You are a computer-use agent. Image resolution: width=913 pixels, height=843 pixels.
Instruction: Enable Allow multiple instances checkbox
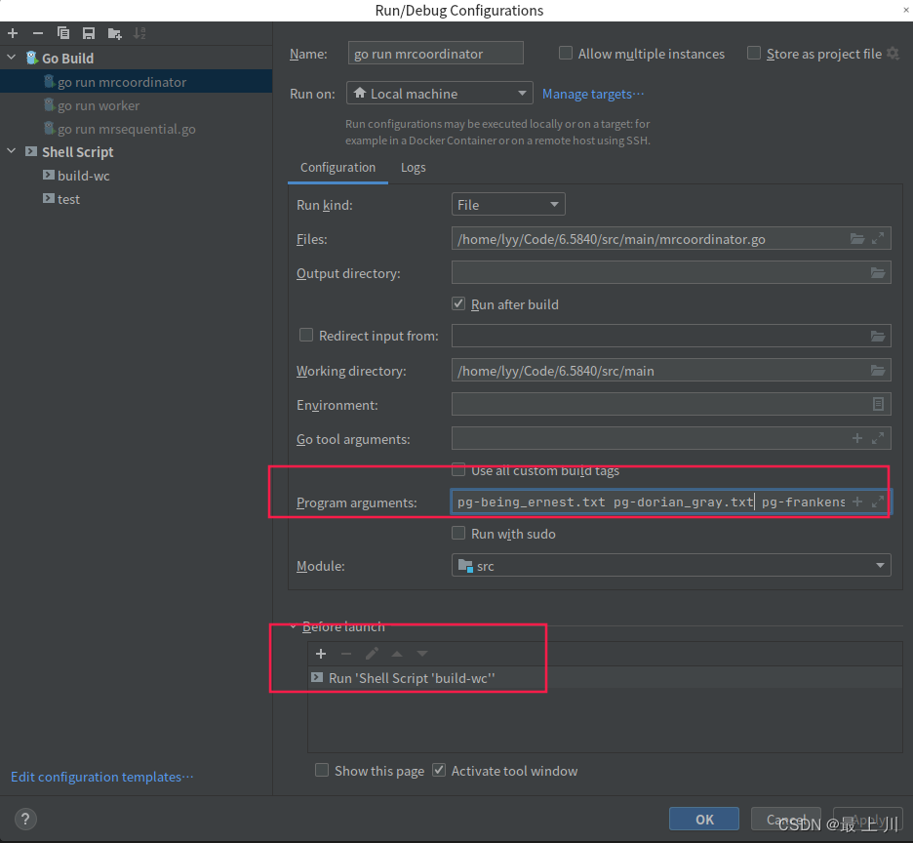[x=566, y=54]
